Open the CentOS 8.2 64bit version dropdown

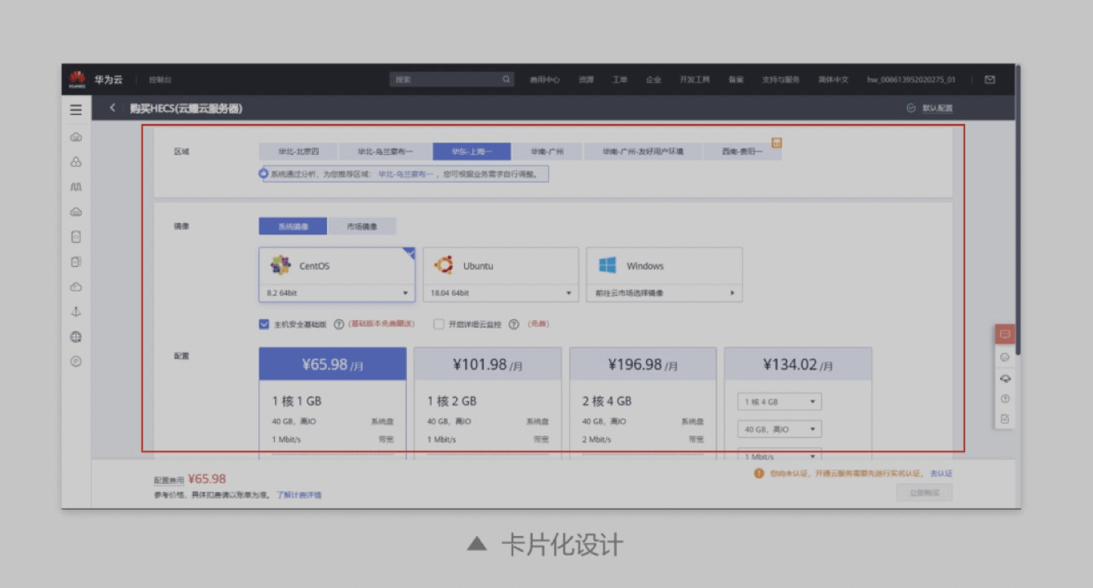tap(337, 293)
